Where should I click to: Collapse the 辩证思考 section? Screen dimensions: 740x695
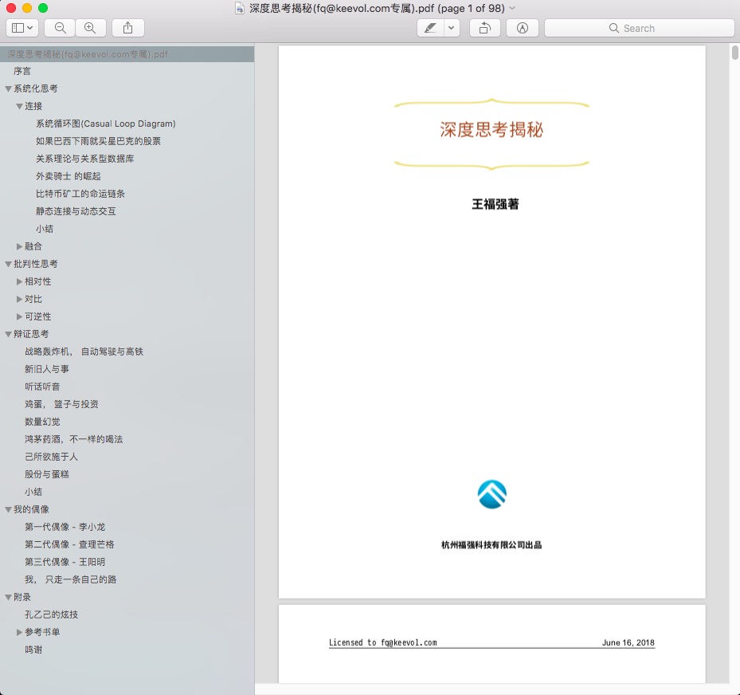[x=8, y=334]
